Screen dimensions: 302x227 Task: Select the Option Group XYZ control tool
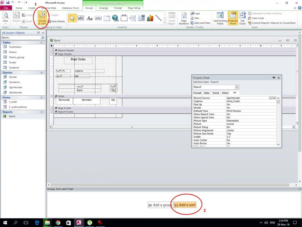point(124,18)
